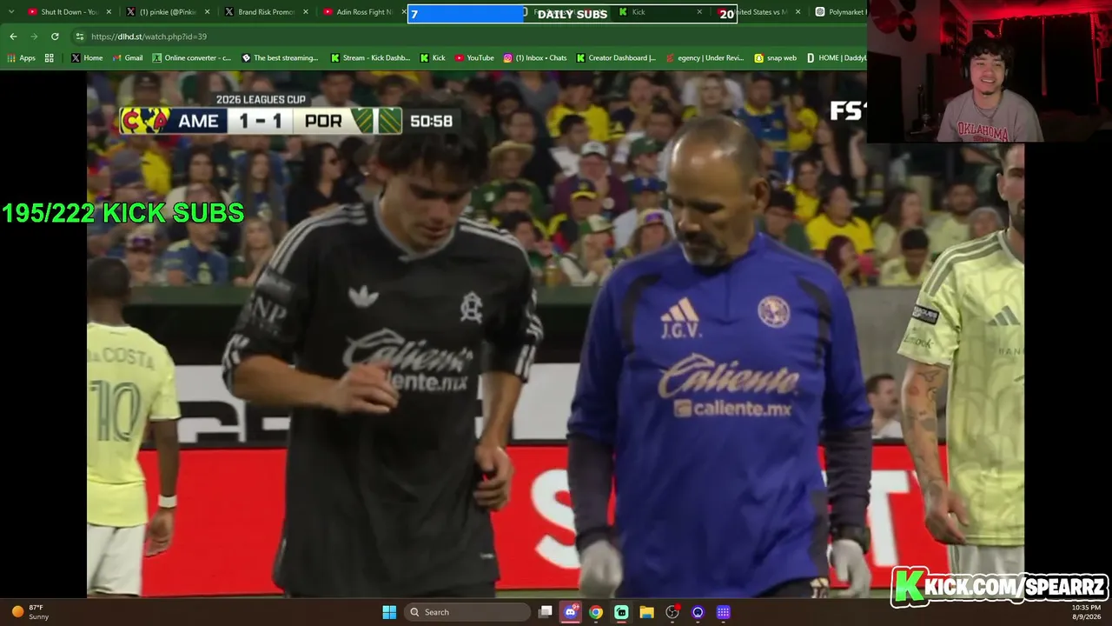1112x626 pixels.
Task: Open Discord from the taskbar
Action: pos(571,612)
